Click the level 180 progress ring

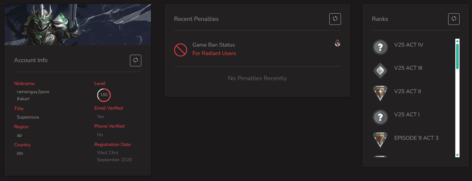click(x=104, y=95)
